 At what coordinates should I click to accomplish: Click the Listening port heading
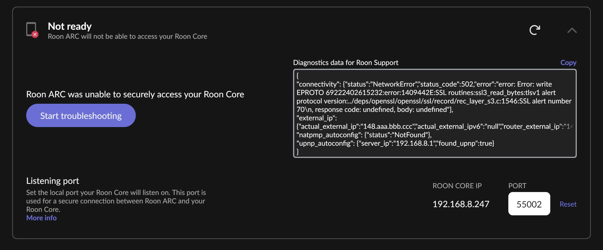click(52, 181)
